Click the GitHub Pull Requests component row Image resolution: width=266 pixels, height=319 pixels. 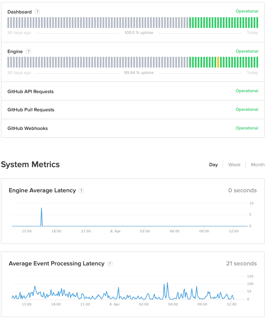pos(133,109)
